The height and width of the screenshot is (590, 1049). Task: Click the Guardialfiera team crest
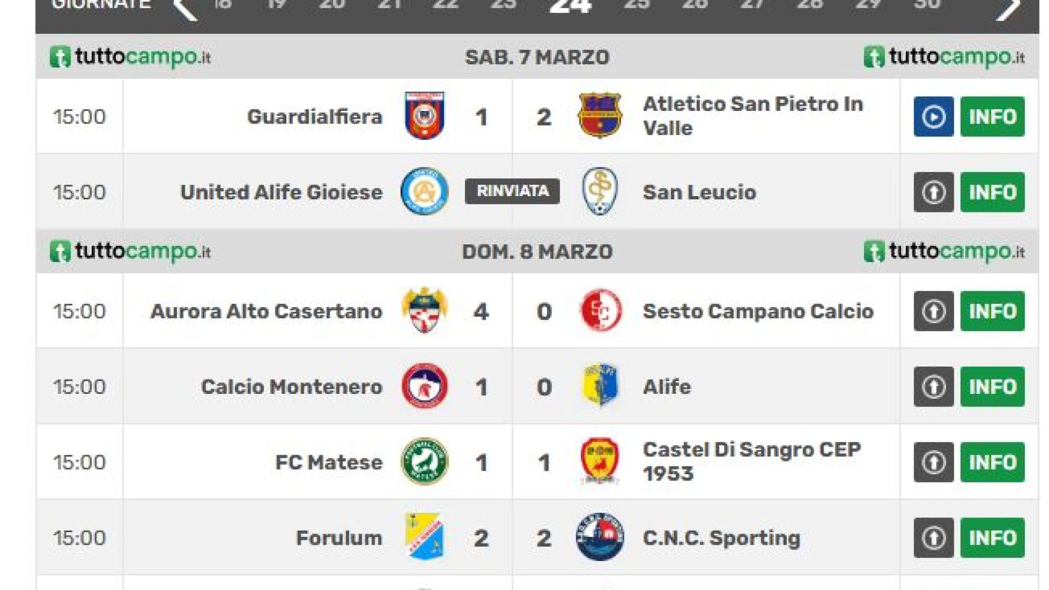[425, 116]
